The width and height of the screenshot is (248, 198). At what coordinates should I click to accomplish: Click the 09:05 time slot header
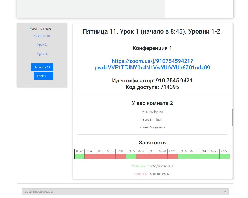point(131,151)
